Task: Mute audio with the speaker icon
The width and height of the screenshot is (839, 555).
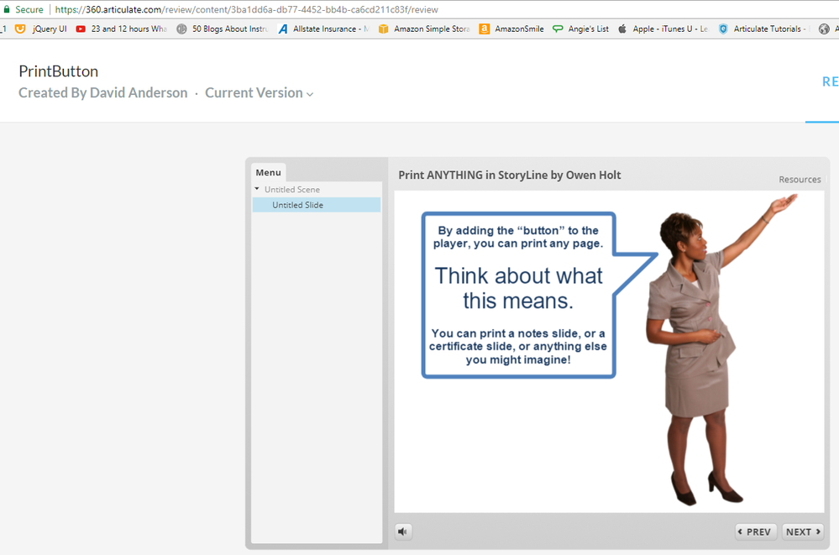Action: [403, 531]
